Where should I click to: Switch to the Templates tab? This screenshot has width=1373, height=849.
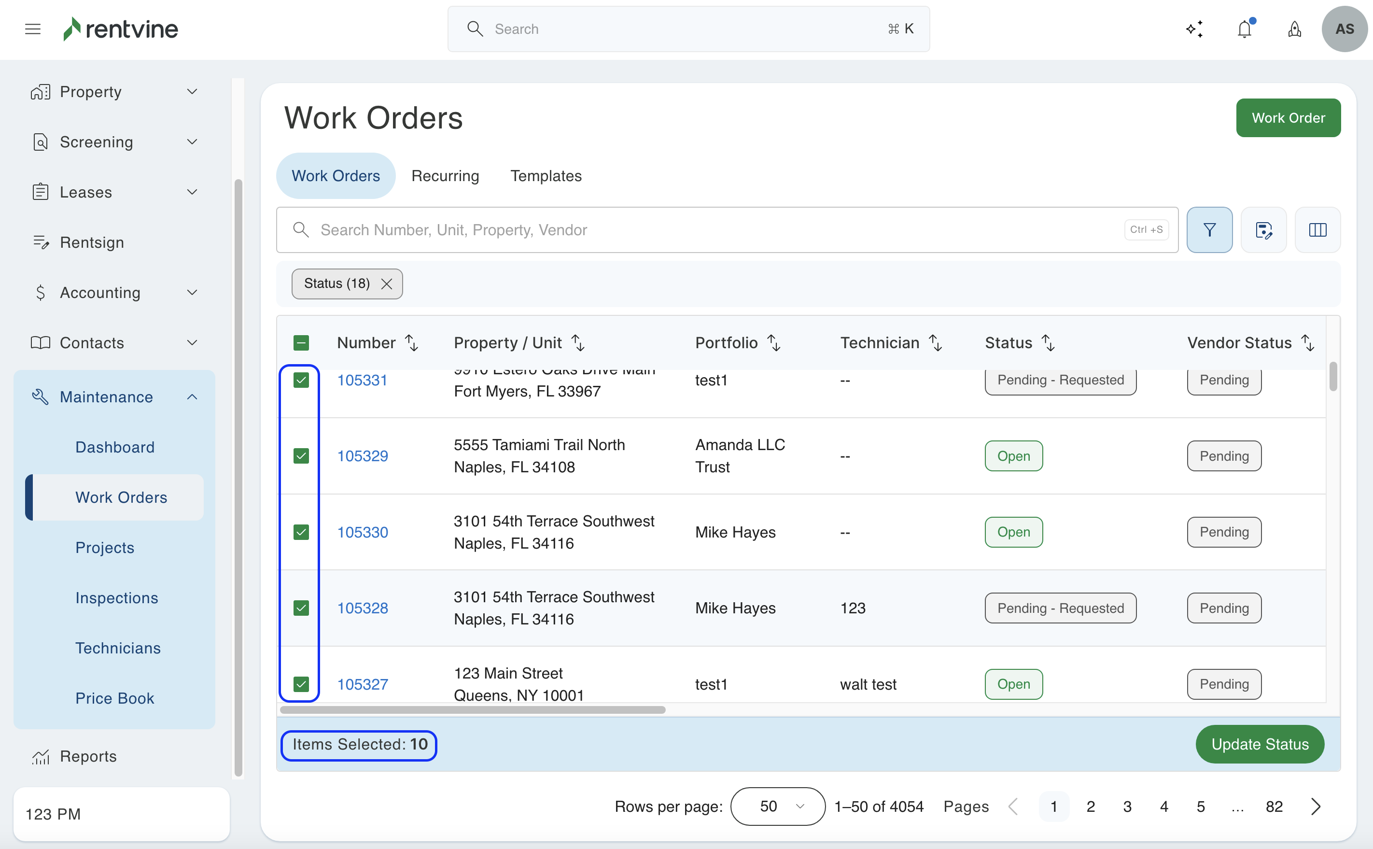[546, 176]
